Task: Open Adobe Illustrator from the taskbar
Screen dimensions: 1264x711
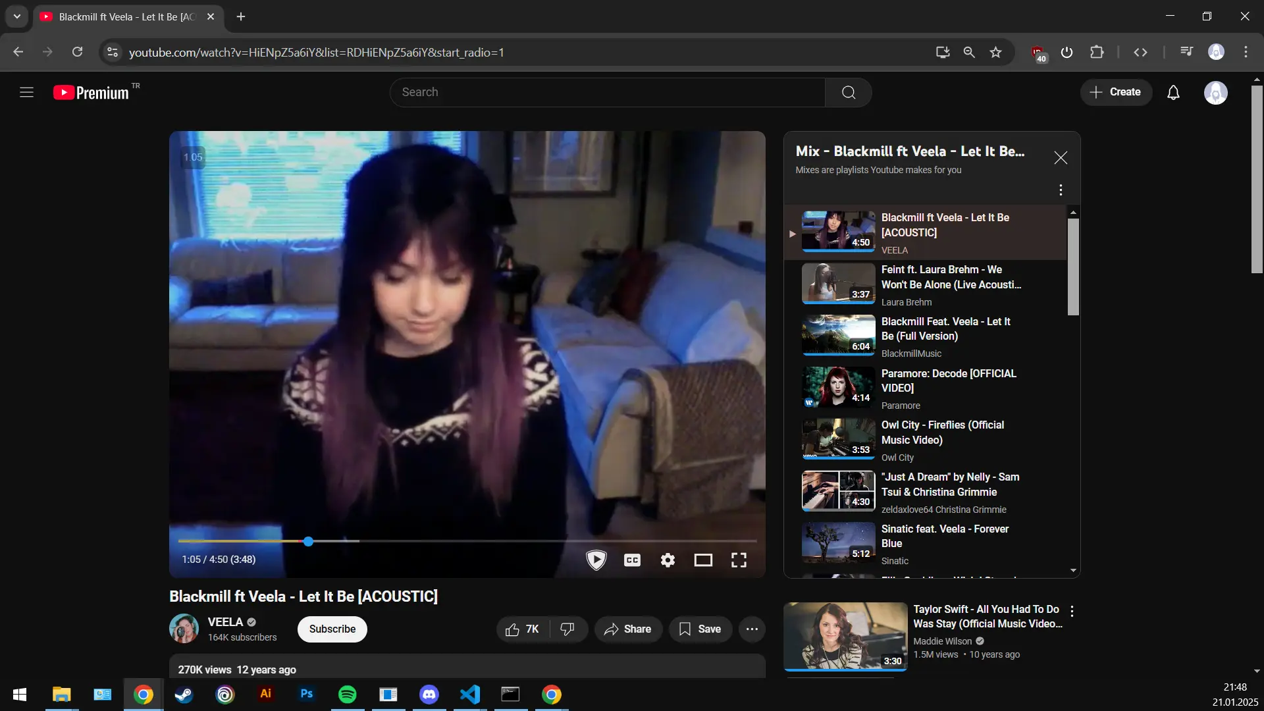Action: pyautogui.click(x=266, y=695)
